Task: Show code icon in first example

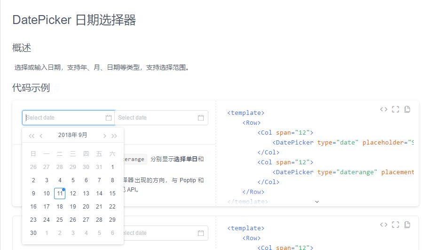Action: [x=384, y=109]
